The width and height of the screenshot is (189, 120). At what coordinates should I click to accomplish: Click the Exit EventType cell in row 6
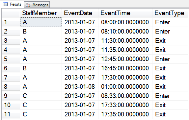tap(171, 68)
